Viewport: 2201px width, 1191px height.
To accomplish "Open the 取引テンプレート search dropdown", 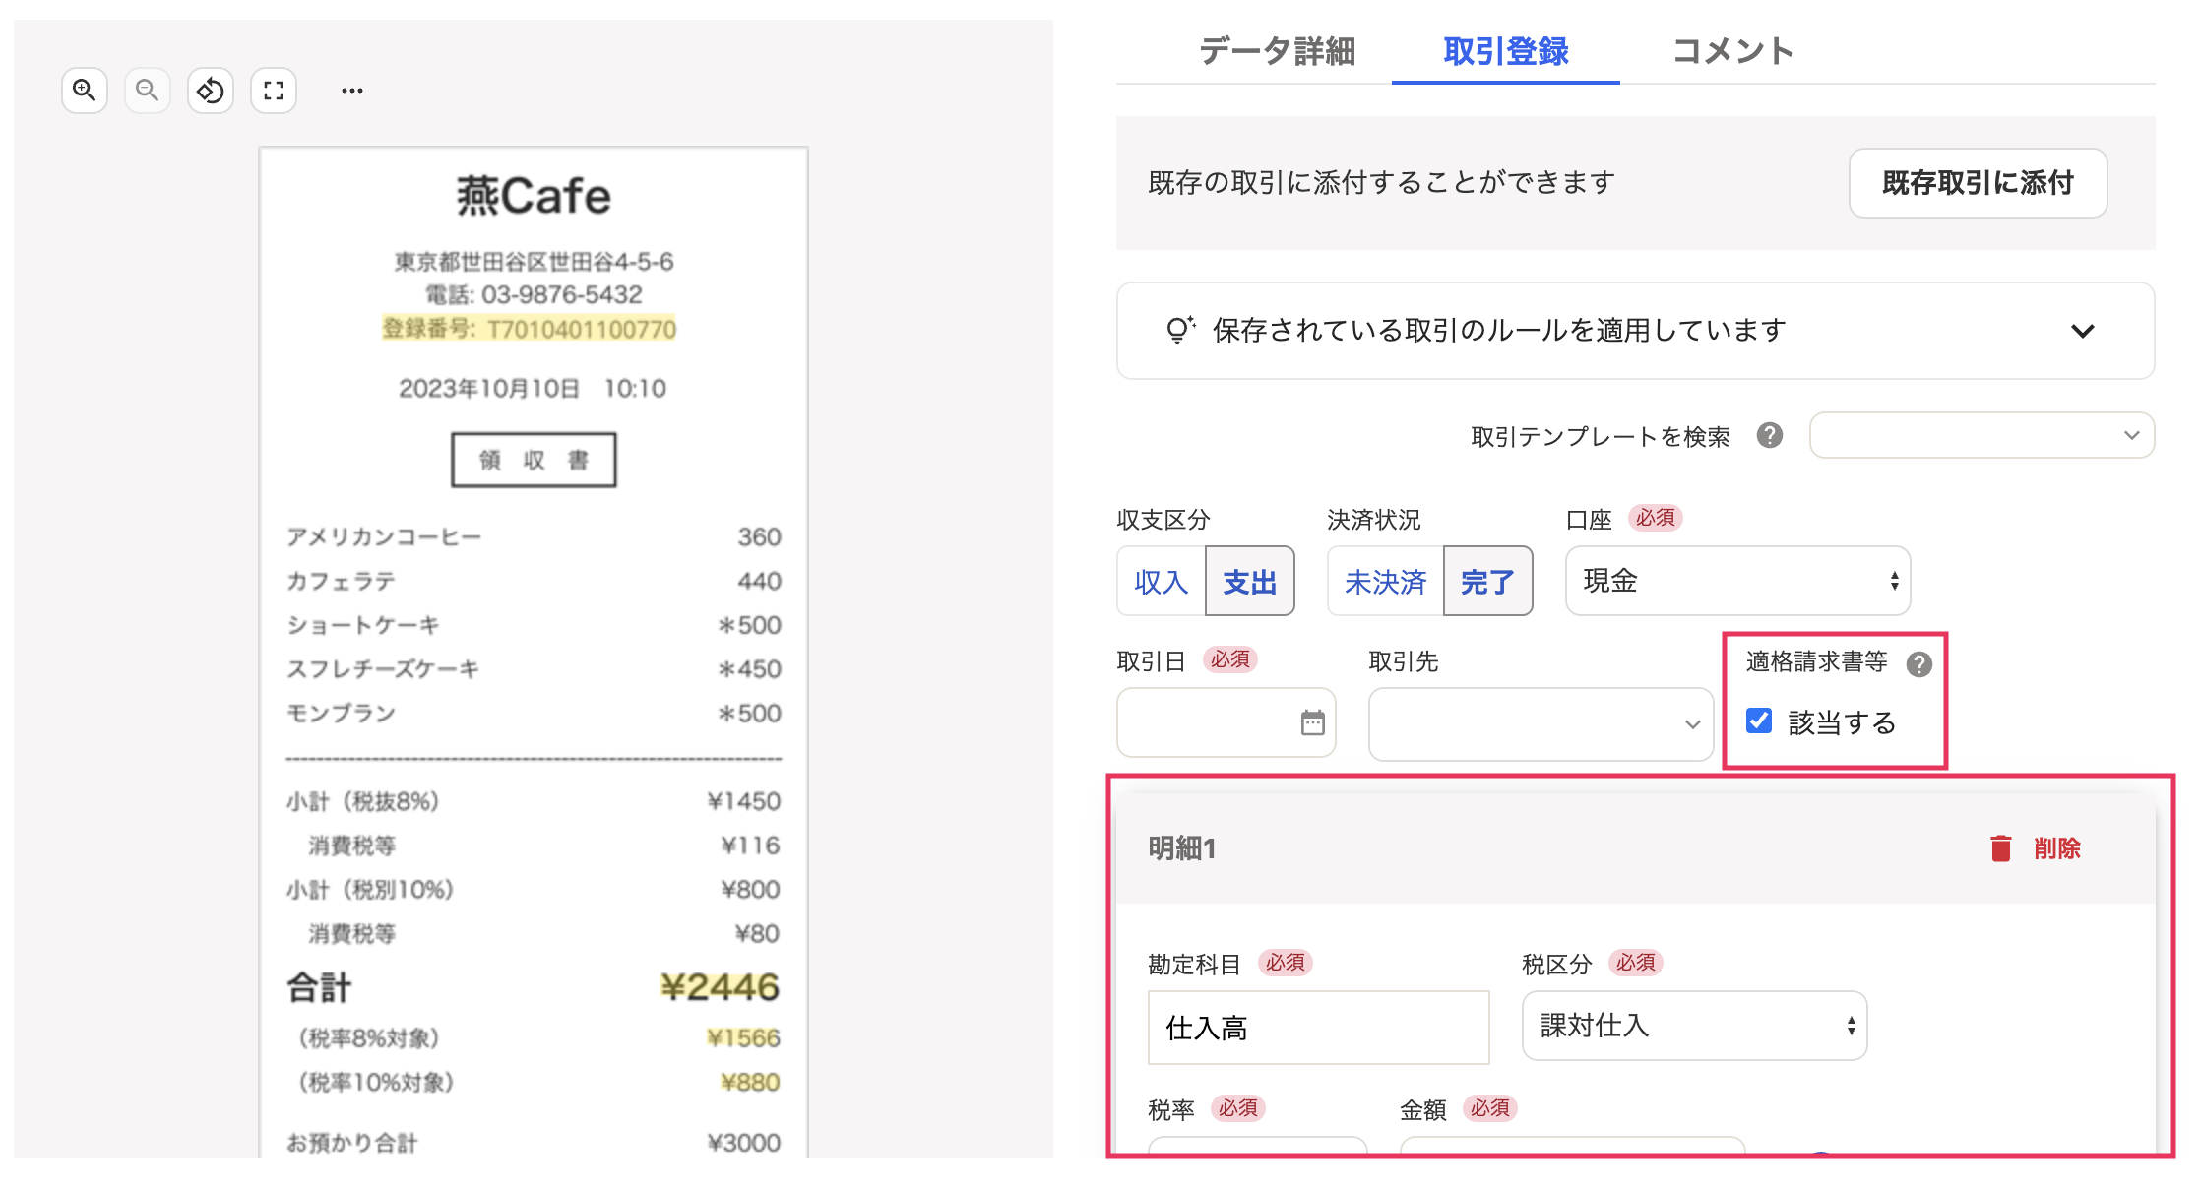I will (x=1982, y=435).
